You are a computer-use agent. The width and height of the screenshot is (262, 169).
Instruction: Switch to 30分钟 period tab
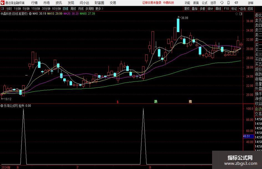coord(46,9)
